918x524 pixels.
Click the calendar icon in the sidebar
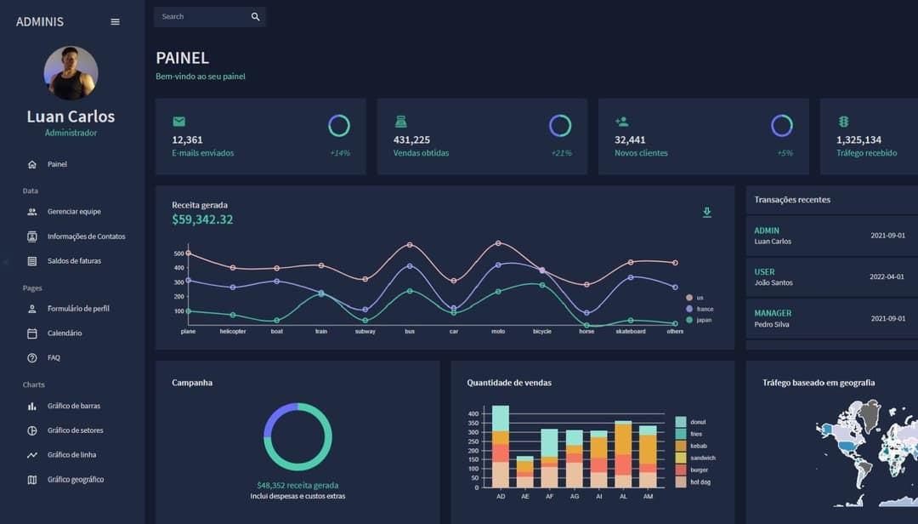(x=32, y=333)
